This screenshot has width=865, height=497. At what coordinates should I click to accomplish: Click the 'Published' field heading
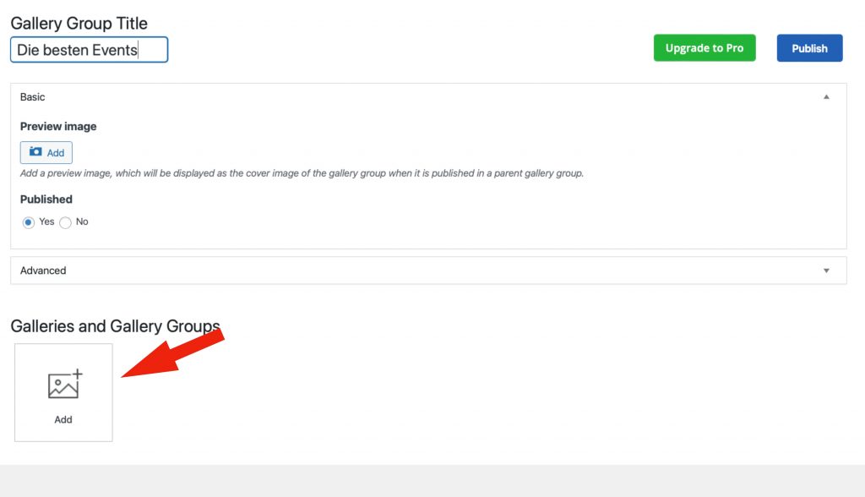[x=46, y=199]
